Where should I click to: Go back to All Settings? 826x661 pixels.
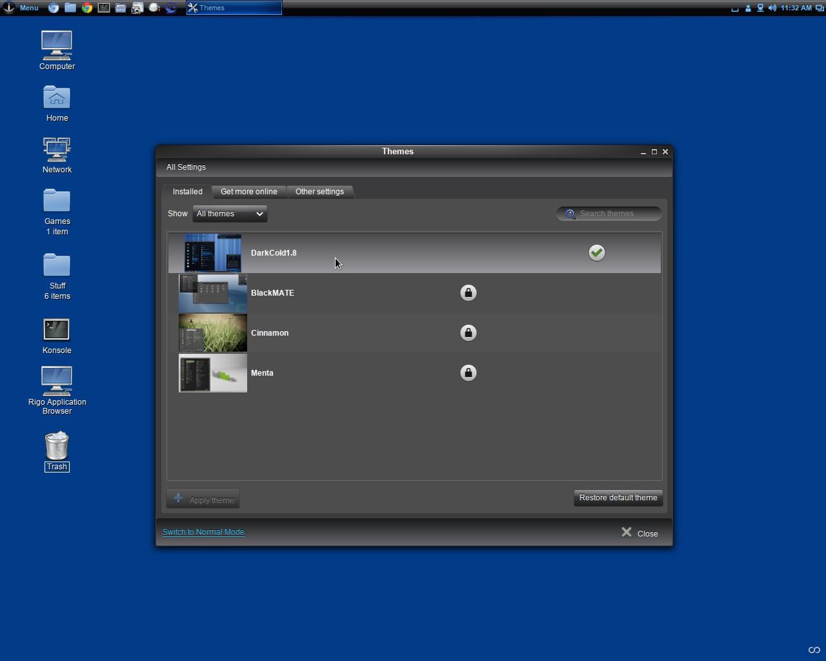(x=186, y=167)
